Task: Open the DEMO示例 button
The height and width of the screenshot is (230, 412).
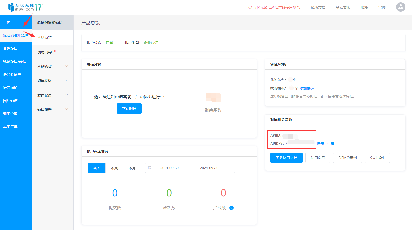Action: point(348,158)
